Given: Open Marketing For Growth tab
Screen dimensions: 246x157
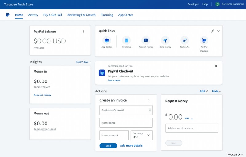Looking at the screenshot, I should coord(81,15).
